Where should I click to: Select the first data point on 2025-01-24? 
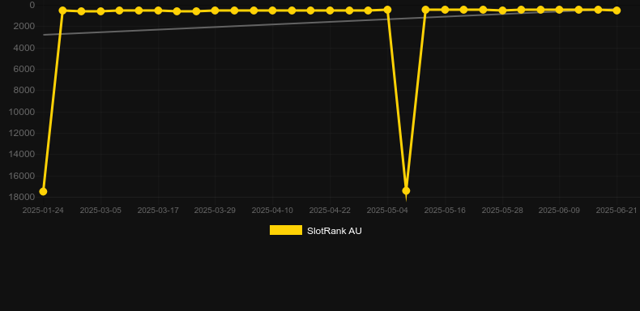[x=43, y=191]
